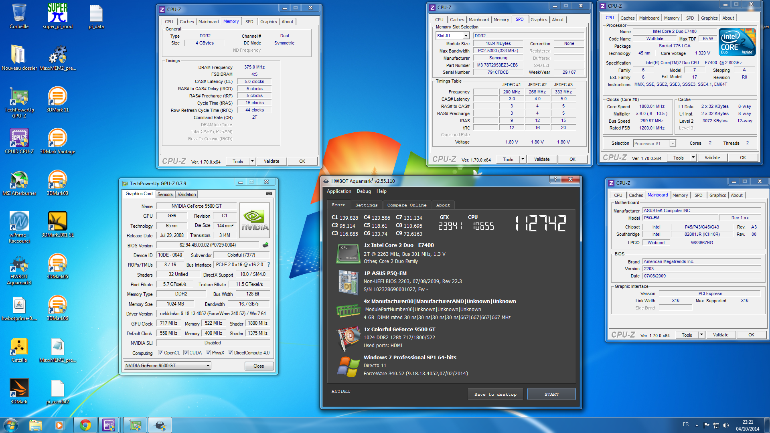Click the Bus Interface question mark in GPU-Z
The width and height of the screenshot is (770, 433).
269,265
